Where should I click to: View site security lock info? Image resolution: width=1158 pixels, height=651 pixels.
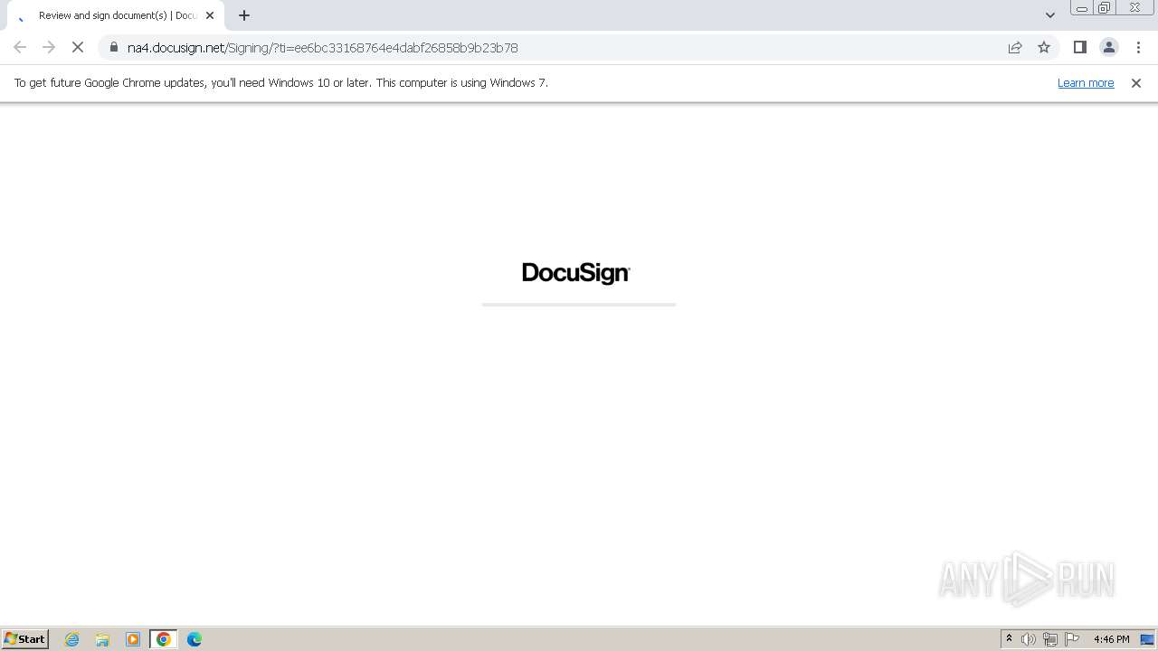pos(114,47)
